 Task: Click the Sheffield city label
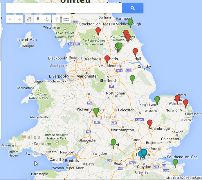click(x=108, y=80)
